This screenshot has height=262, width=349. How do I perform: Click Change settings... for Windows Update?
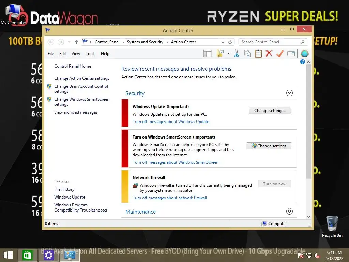click(x=270, y=111)
